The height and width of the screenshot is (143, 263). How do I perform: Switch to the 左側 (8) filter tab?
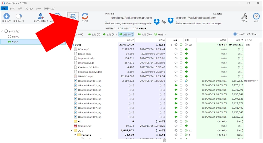click(94, 34)
